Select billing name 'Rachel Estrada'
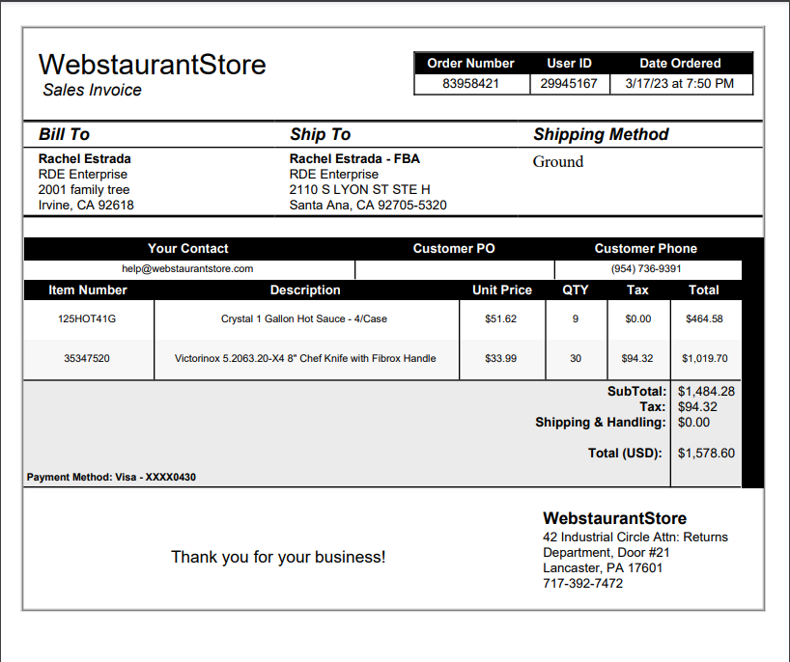Image resolution: width=790 pixels, height=662 pixels. pyautogui.click(x=85, y=159)
